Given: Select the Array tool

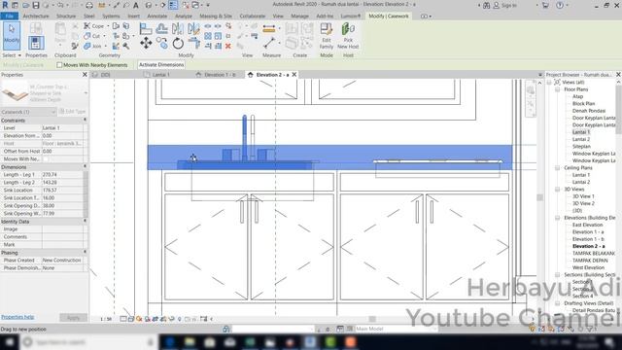Looking at the screenshot, I should tap(208, 36).
